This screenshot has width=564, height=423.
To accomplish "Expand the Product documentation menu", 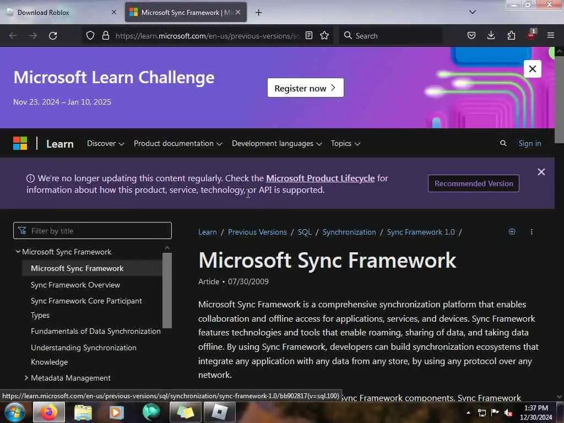I will coord(178,144).
